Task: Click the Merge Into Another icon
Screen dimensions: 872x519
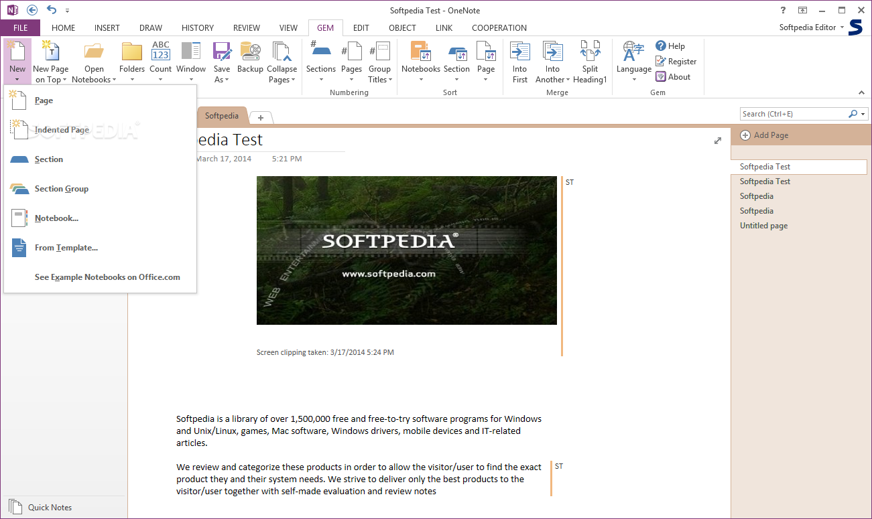Action: [x=553, y=52]
